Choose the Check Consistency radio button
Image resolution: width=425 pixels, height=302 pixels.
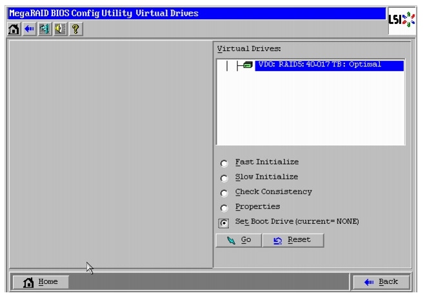(224, 194)
